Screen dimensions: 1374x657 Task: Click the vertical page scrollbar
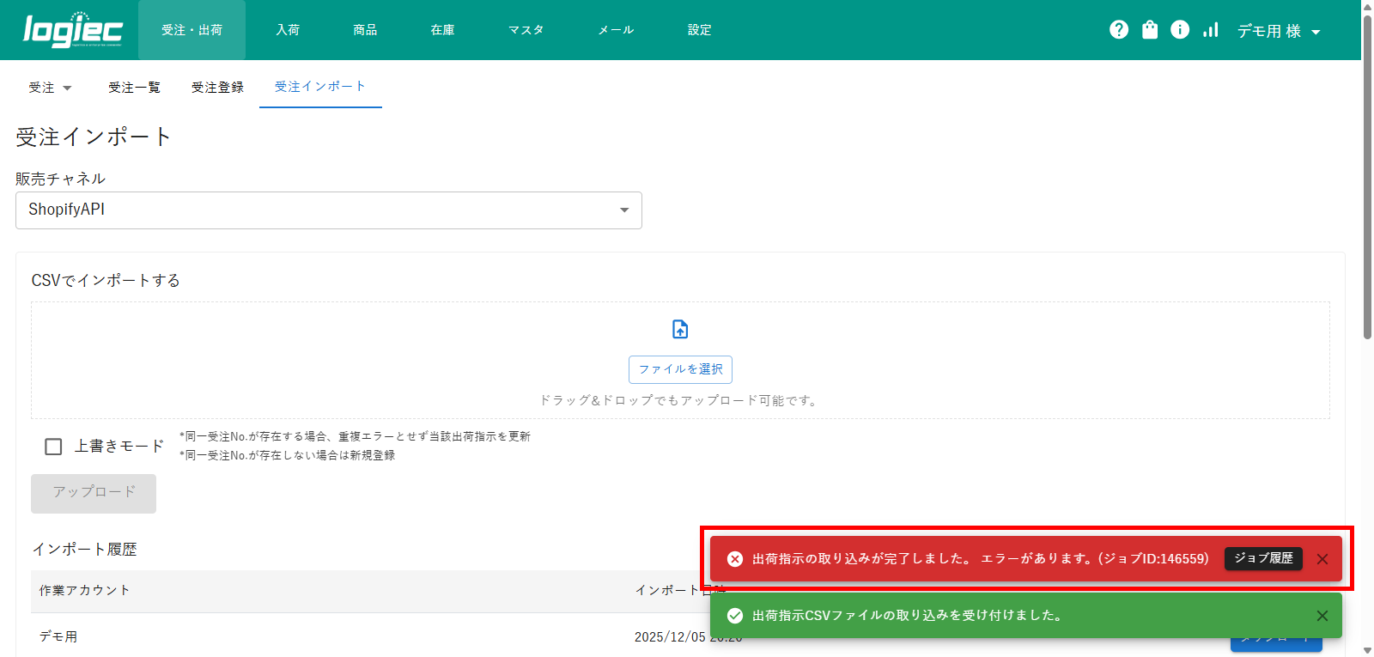point(1367,198)
